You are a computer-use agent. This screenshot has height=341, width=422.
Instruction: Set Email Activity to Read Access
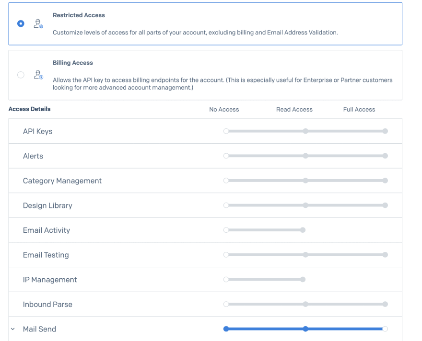click(303, 230)
